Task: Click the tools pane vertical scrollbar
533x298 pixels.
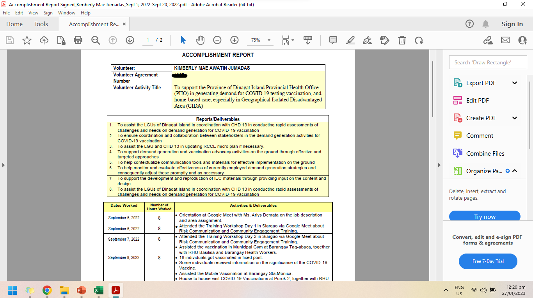Action: (x=529, y=115)
